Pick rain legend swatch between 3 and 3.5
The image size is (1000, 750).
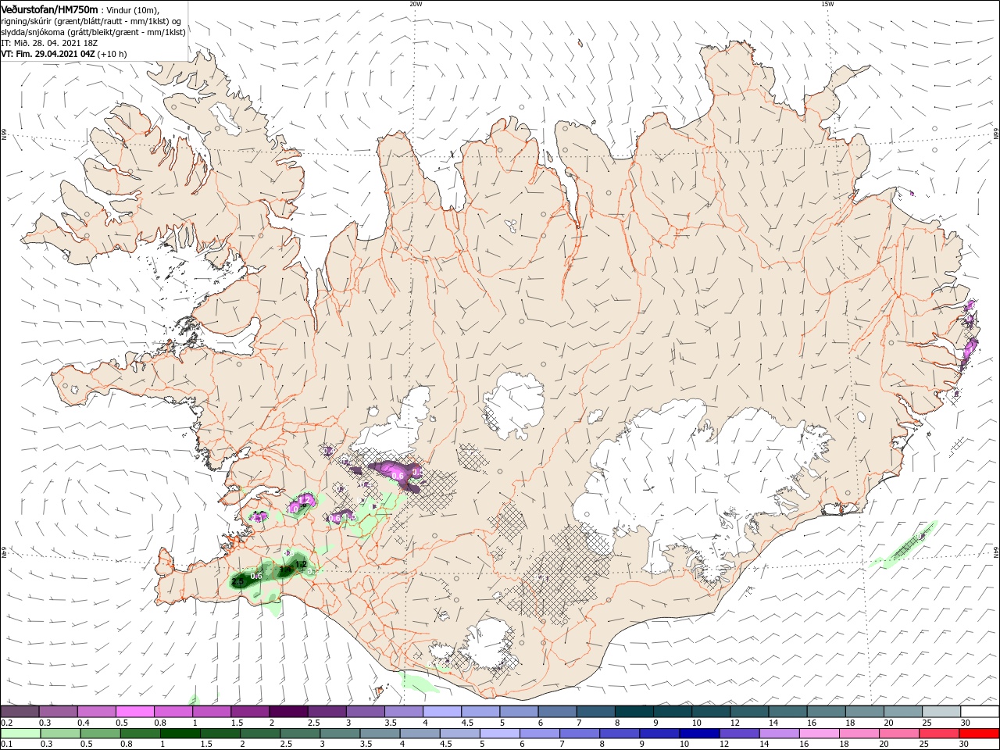340,734
